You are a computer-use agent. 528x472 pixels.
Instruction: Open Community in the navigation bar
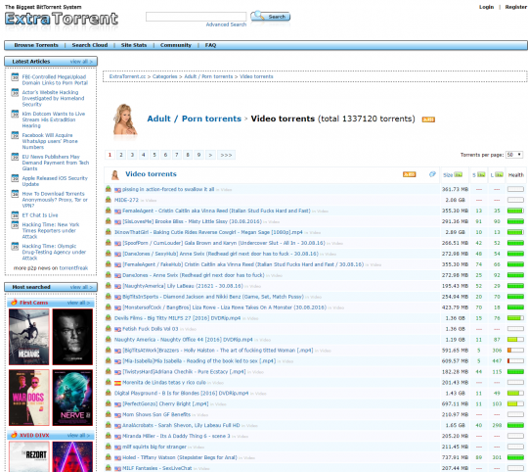tap(176, 45)
